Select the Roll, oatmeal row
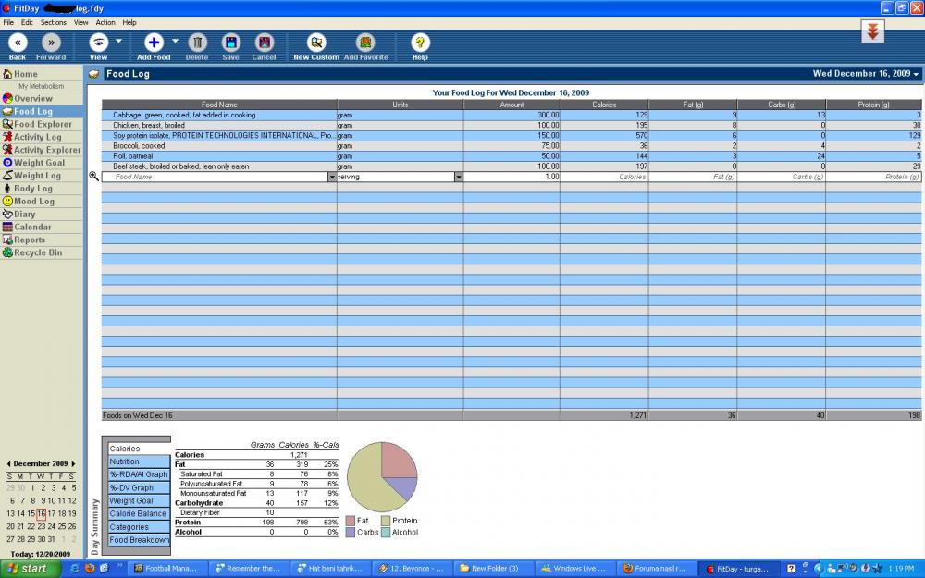This screenshot has width=925, height=578. coord(512,156)
